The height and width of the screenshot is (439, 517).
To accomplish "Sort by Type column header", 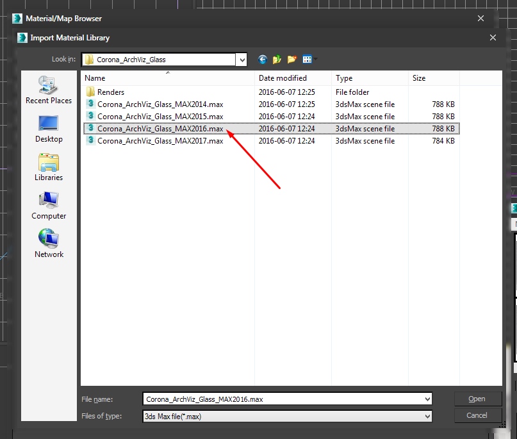I will point(370,78).
